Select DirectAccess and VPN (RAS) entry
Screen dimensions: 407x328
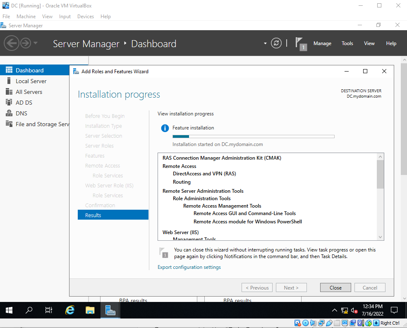click(x=204, y=174)
